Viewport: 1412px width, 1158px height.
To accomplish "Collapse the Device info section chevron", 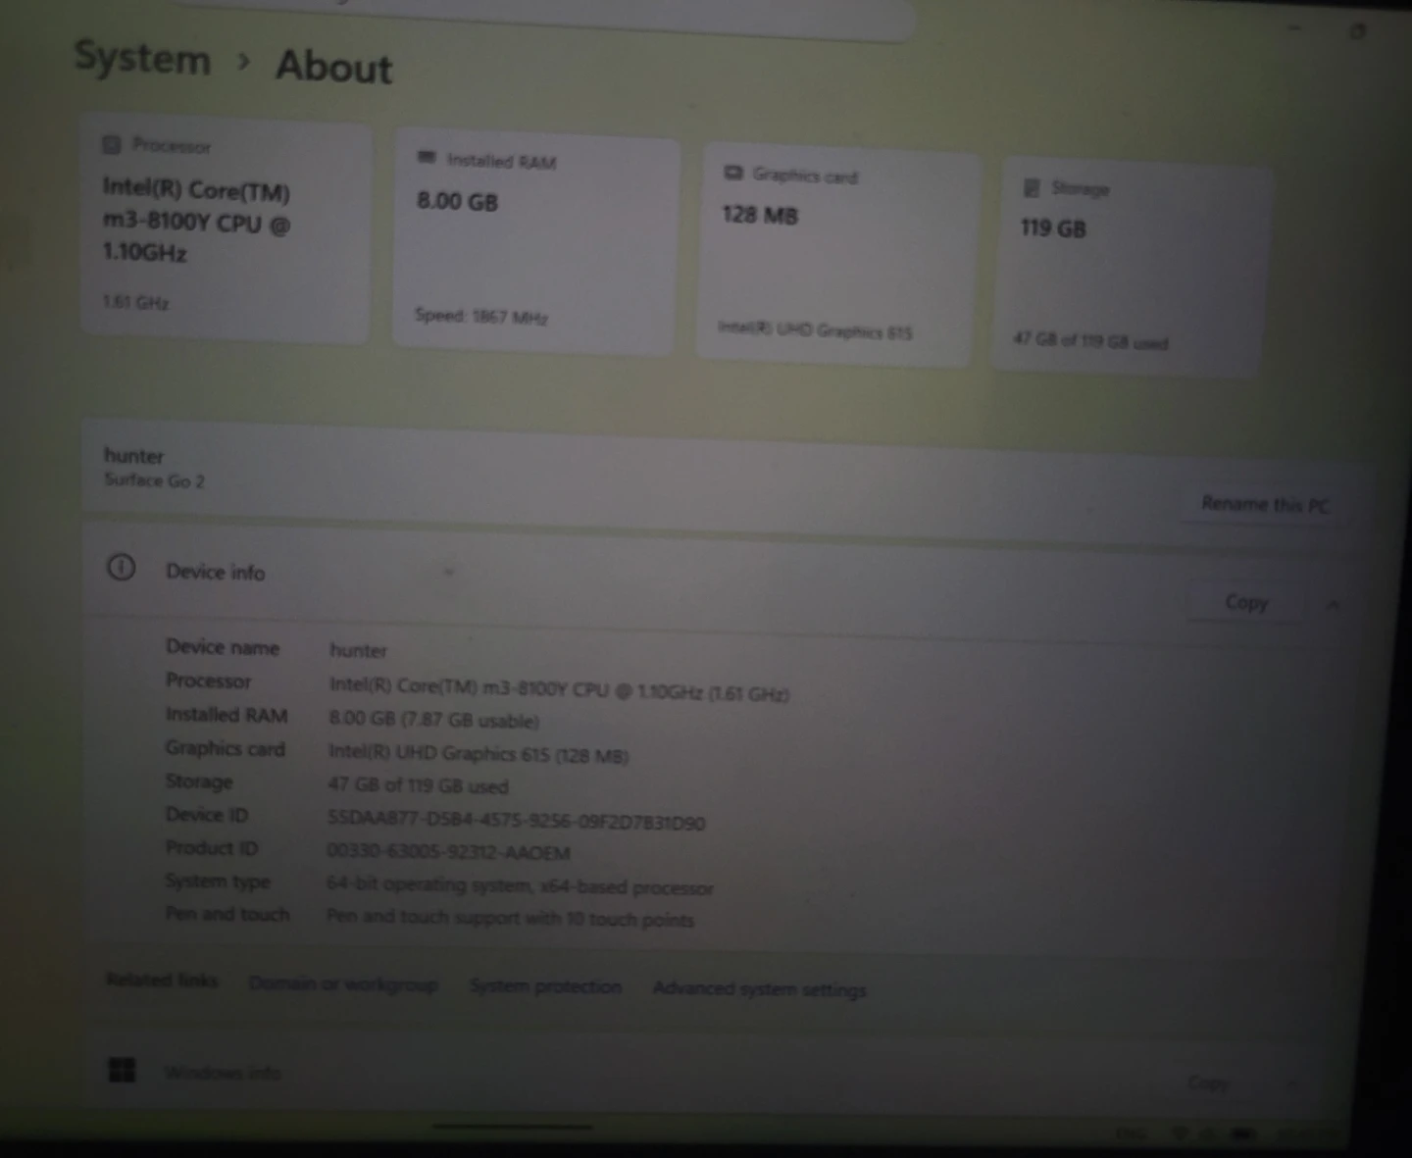I will 1333,604.
